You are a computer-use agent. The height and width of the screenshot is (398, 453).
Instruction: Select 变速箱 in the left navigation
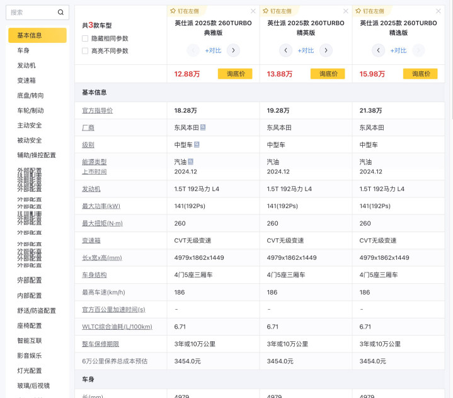coord(26,80)
